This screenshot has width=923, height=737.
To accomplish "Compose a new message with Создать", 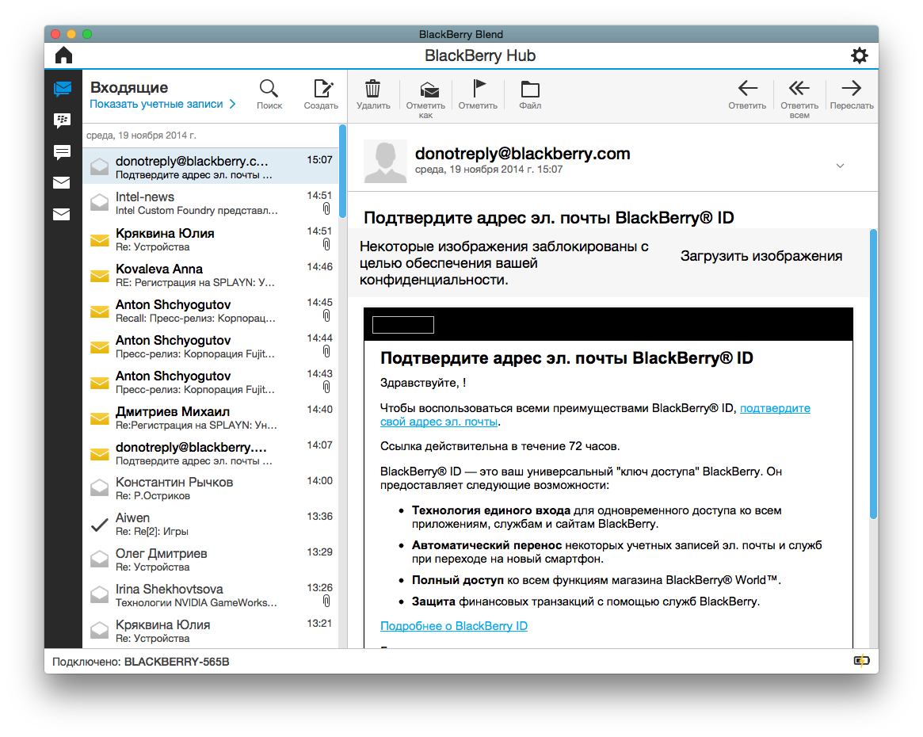I will click(x=322, y=94).
